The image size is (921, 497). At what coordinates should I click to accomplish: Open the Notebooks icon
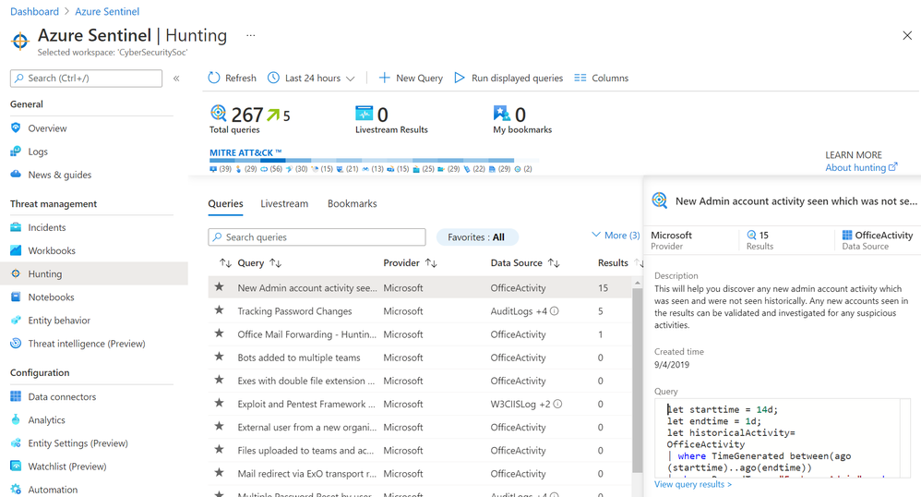(16, 297)
